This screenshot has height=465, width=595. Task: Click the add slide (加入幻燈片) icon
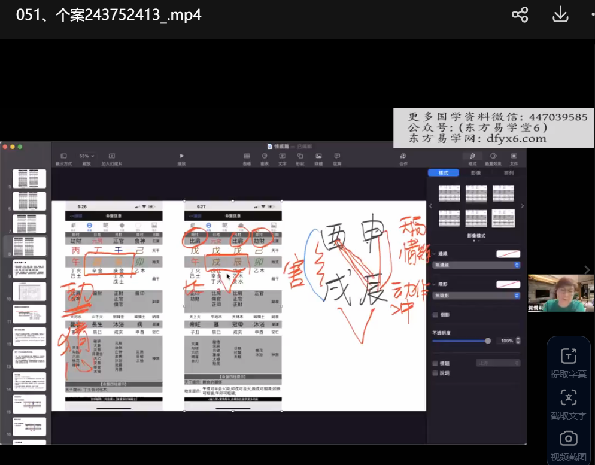[111, 156]
